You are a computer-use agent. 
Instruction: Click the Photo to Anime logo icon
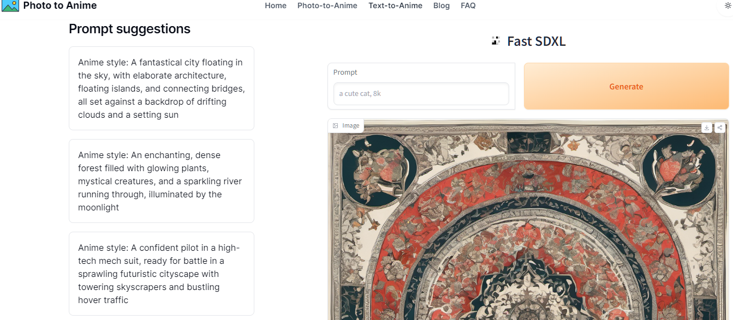click(10, 6)
